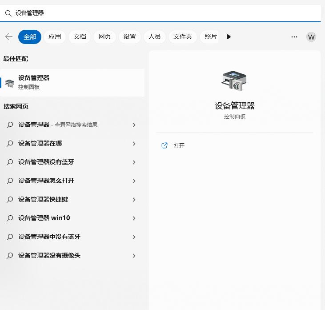
Task: Expand chevron for 设备管理器没有摄像头 row
Action: [134, 256]
